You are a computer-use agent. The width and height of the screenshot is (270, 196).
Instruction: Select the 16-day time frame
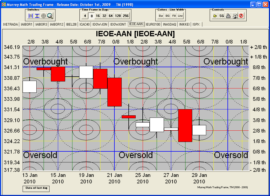click(98, 16)
